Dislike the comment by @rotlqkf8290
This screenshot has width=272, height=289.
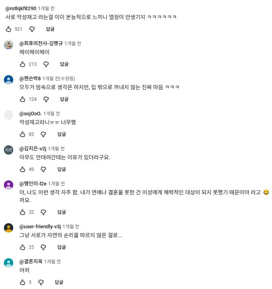[x=32, y=29]
